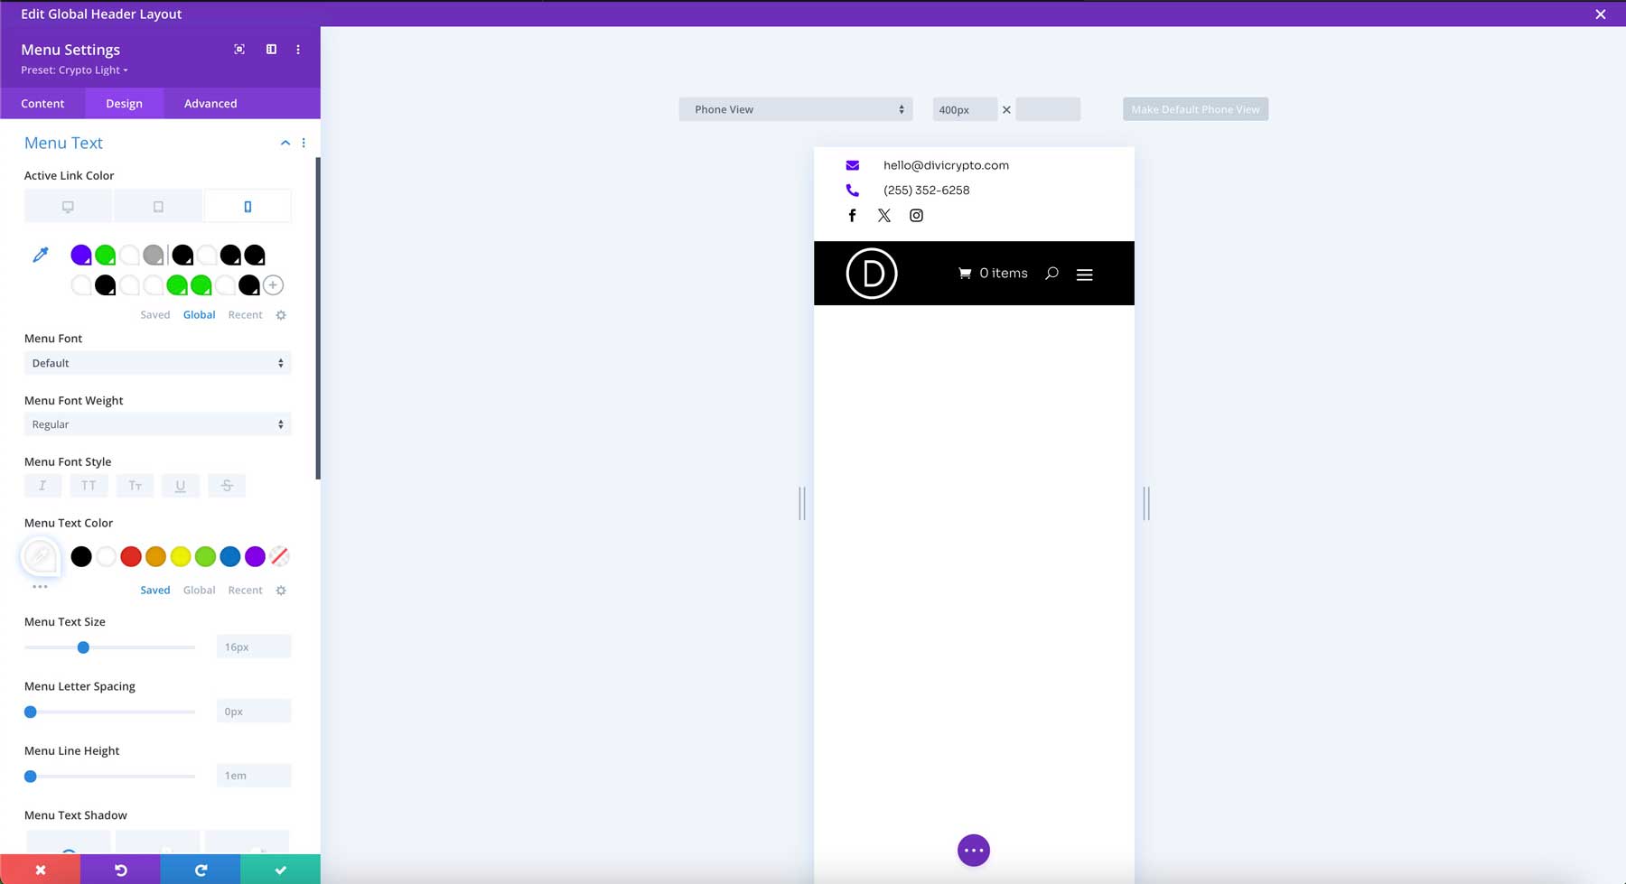Switch Active Link Color to desktop view

68,205
